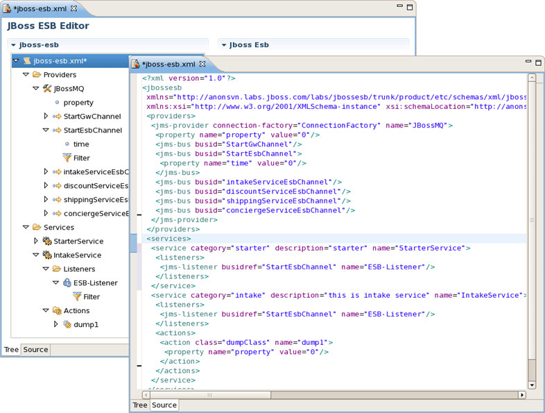Click the StartGwChannel bus arrow icon
This screenshot has height=413, width=545.
pos(57,116)
